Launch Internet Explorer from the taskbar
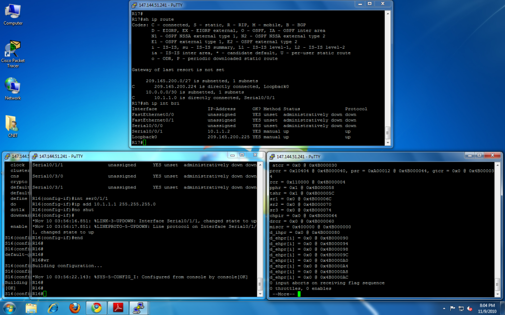505x315 pixels. 53,308
